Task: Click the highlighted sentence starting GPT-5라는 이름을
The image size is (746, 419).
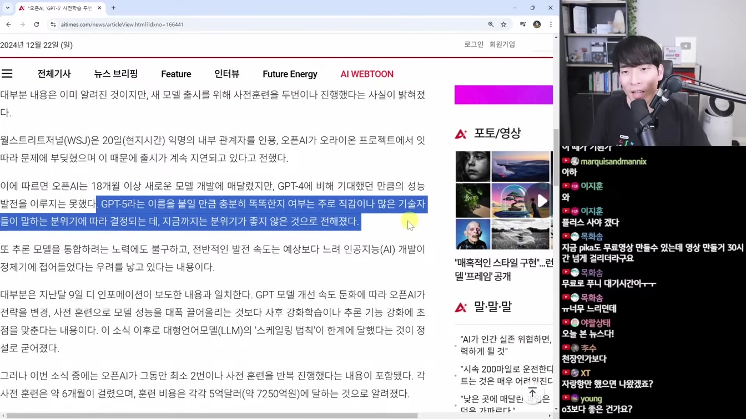Action: [214, 212]
